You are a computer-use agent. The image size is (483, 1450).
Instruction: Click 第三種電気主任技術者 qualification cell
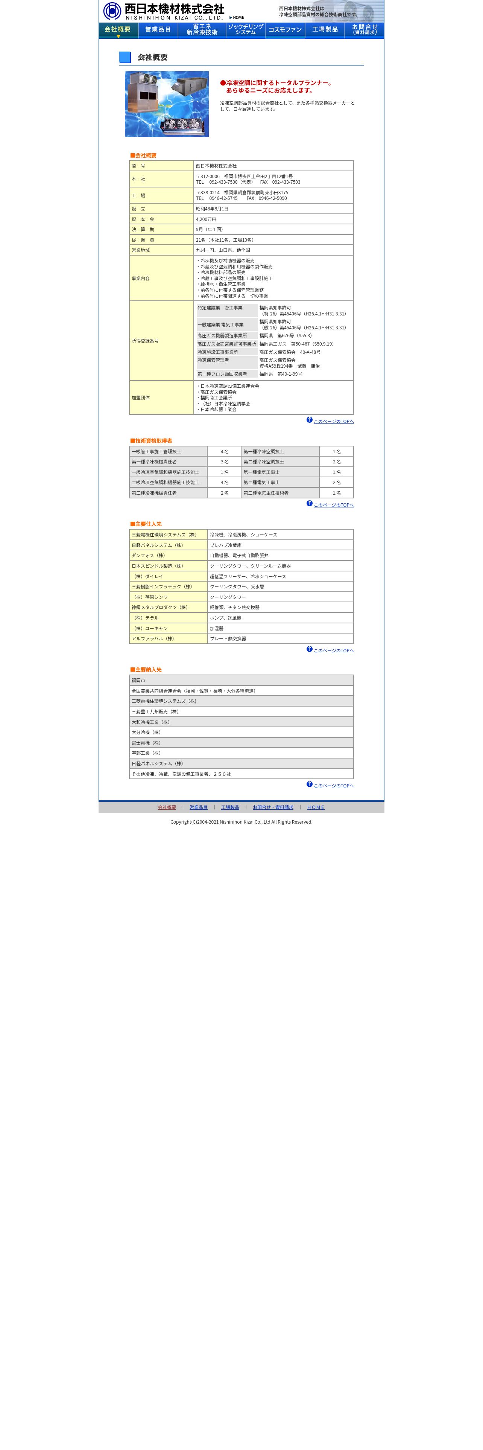tap(281, 493)
